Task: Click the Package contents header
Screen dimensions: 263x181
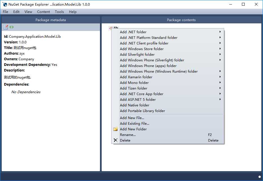Action: click(181, 20)
